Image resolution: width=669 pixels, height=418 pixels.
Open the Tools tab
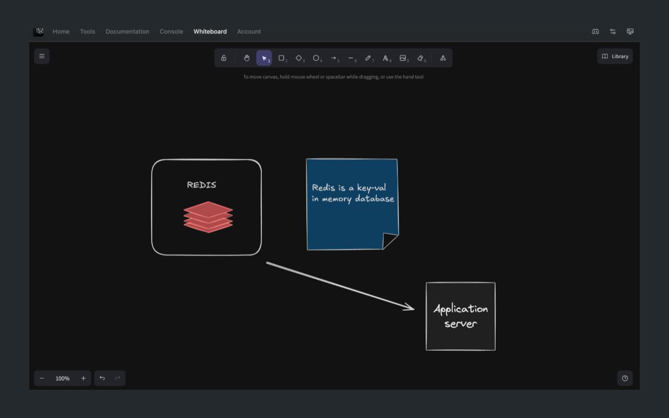(87, 31)
